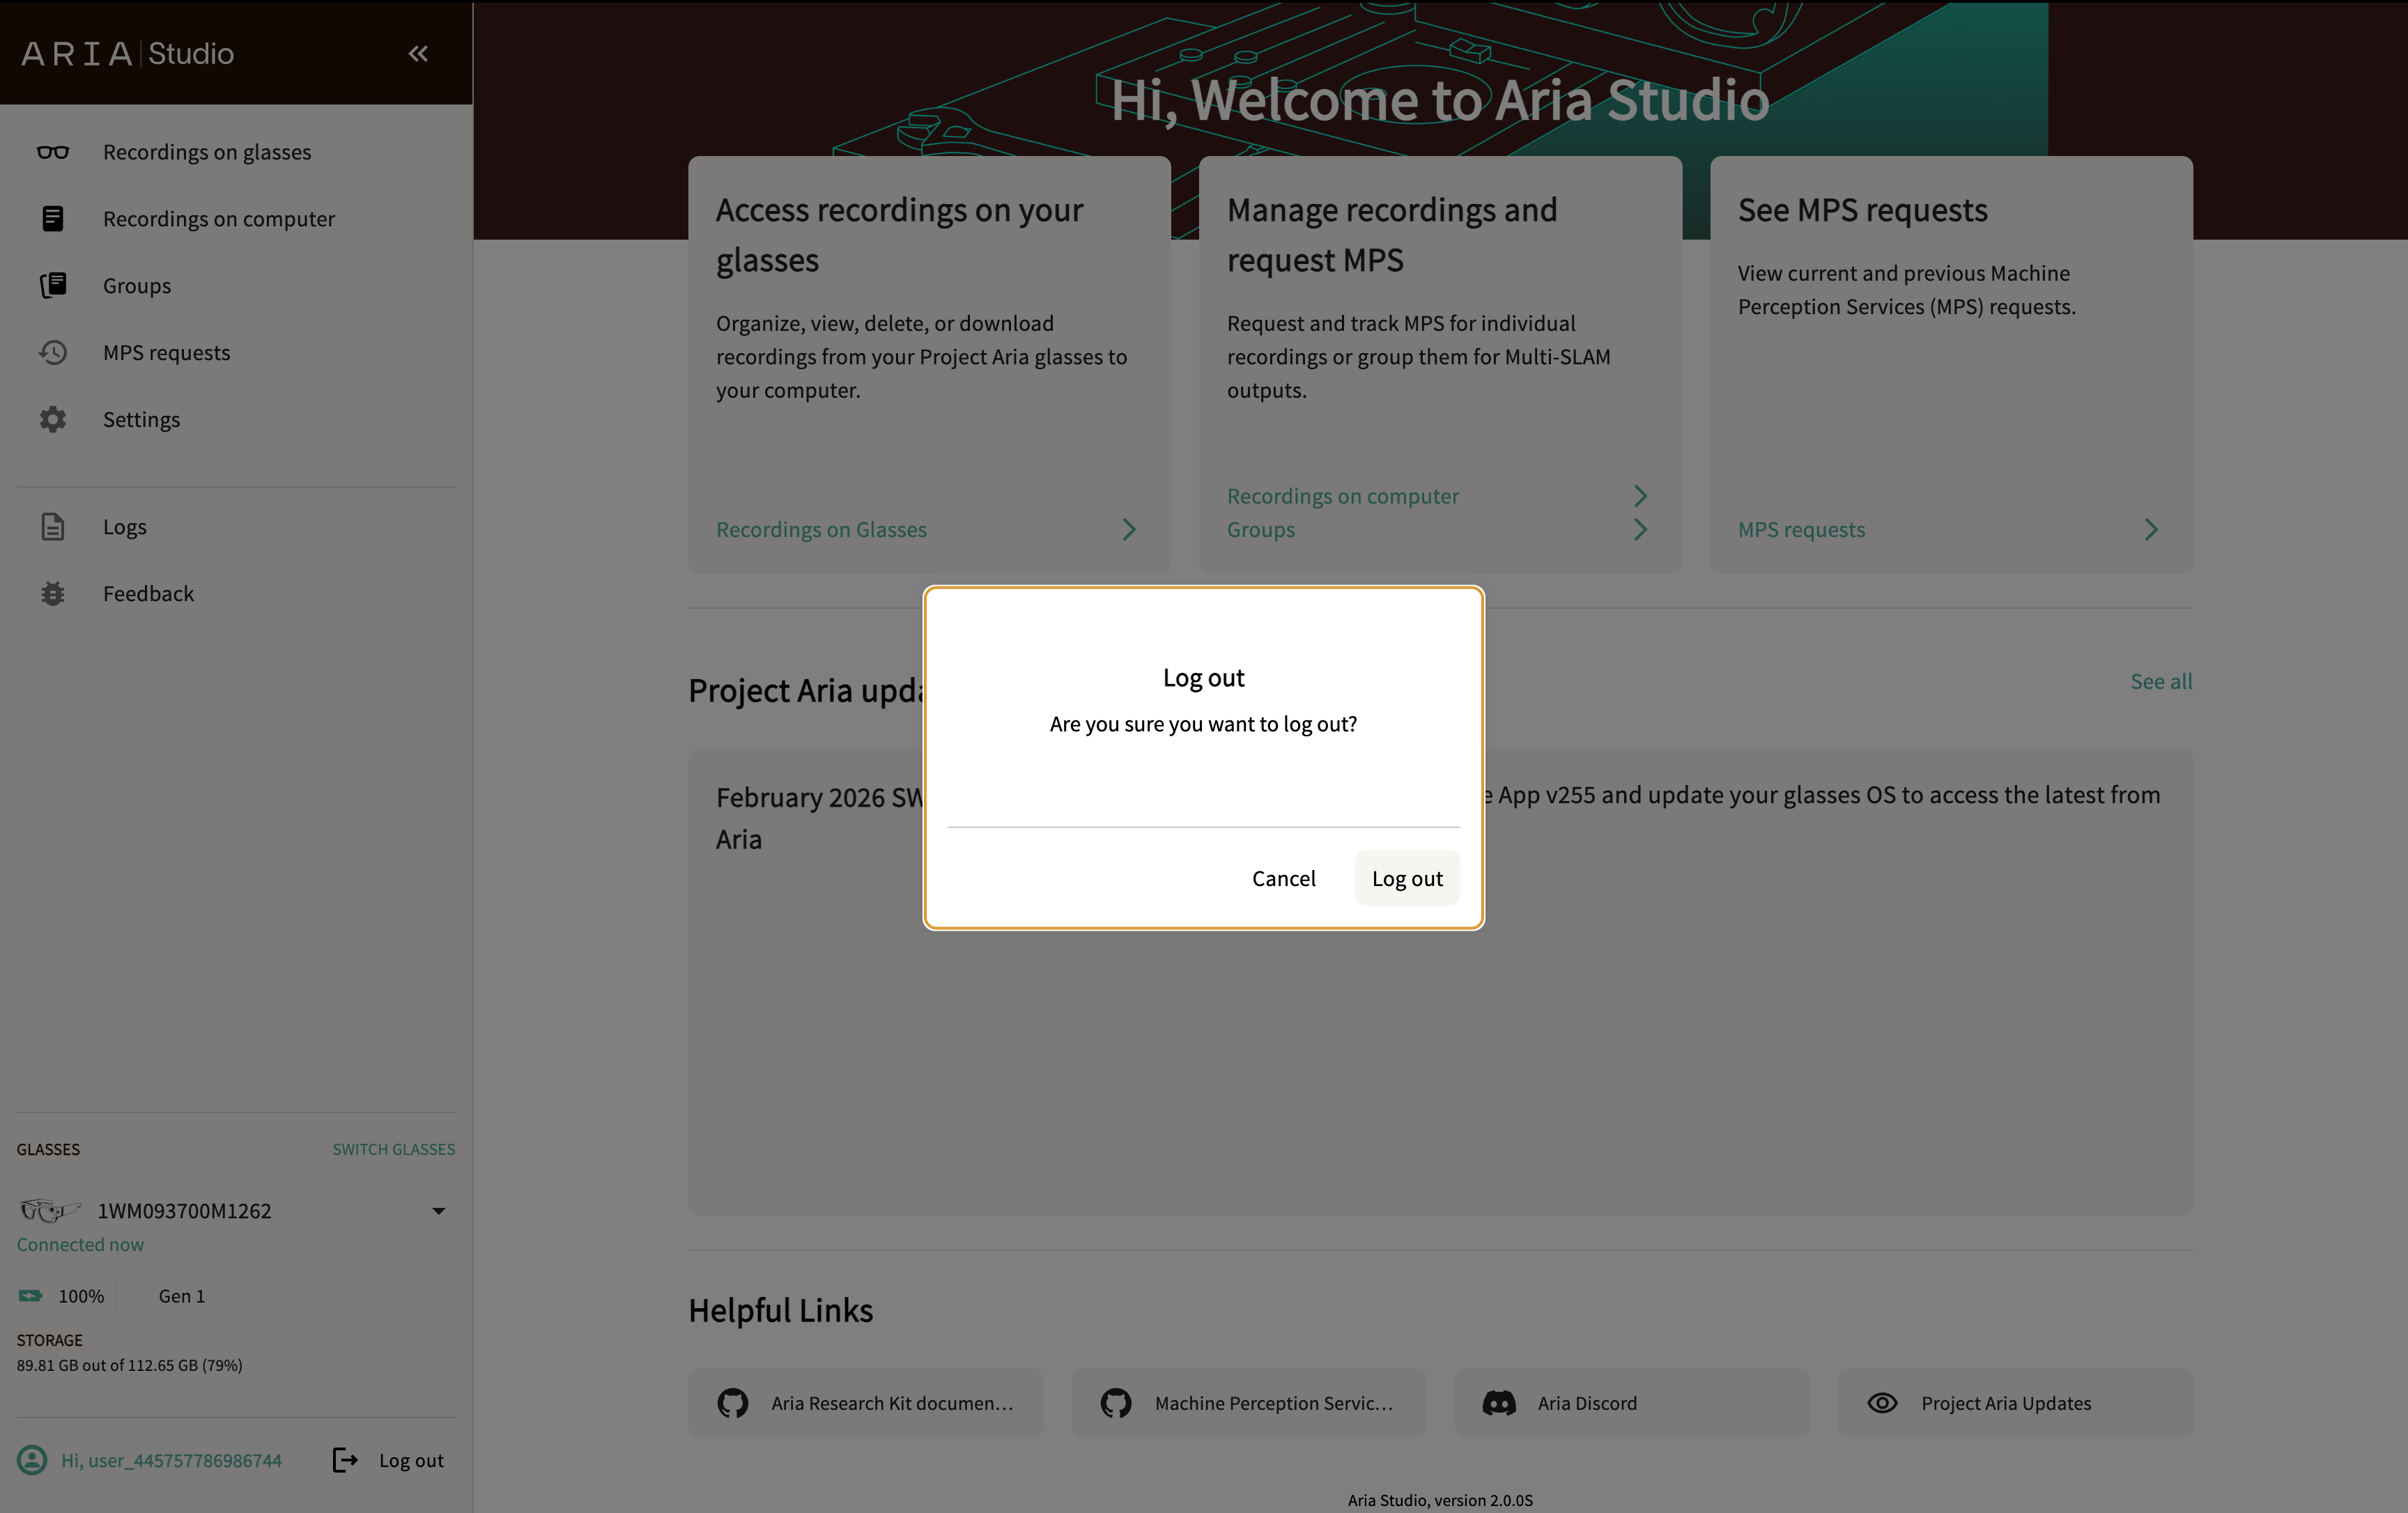The image size is (2408, 1513).
Task: Open Feedback from the sidebar
Action: [x=236, y=594]
